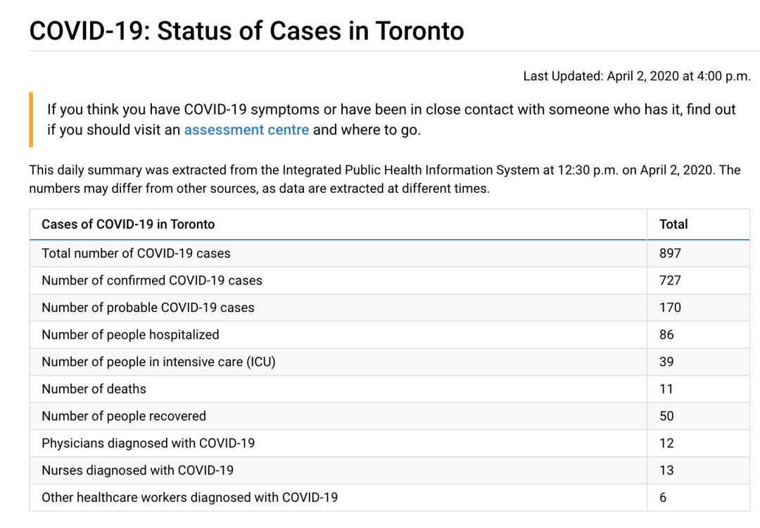The width and height of the screenshot is (760, 528).
Task: Click the Nurses diagnosed with COVID-19 row
Action: pos(389,470)
